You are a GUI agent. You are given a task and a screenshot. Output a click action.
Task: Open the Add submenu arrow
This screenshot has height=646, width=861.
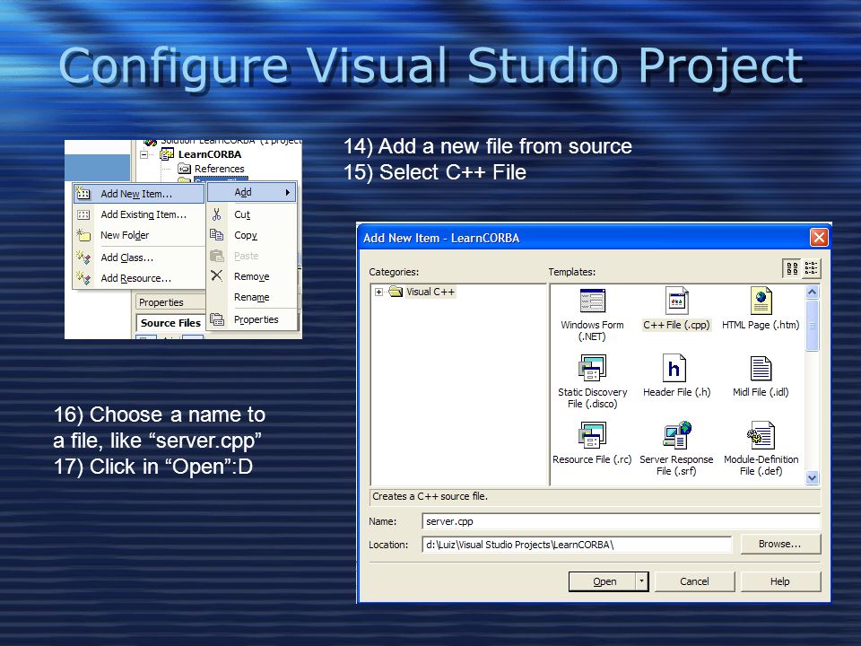(x=287, y=192)
